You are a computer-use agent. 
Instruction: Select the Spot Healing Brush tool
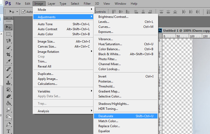coord(8,69)
